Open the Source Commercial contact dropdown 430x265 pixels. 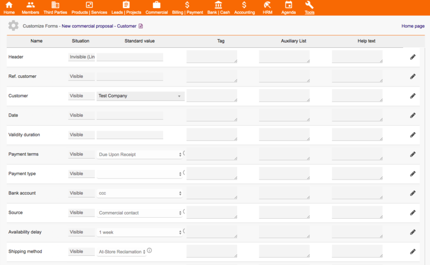140,213
